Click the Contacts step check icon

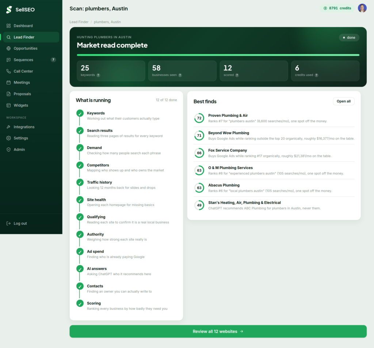click(80, 286)
